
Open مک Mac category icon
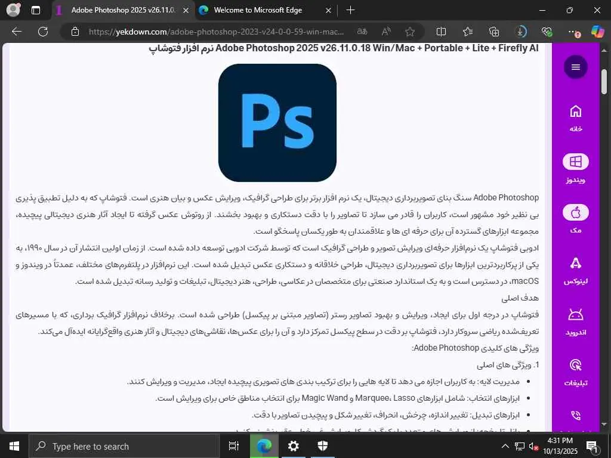(x=576, y=213)
